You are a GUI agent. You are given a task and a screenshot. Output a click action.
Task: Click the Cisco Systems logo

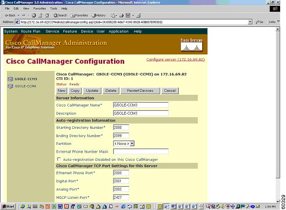(x=191, y=45)
